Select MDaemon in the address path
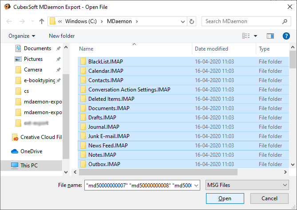 [119, 21]
